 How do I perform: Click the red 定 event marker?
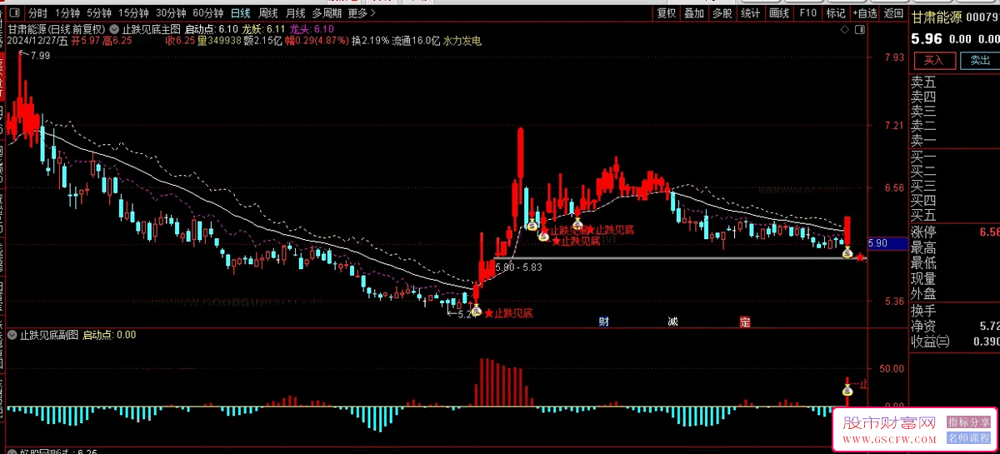pyautogui.click(x=745, y=322)
